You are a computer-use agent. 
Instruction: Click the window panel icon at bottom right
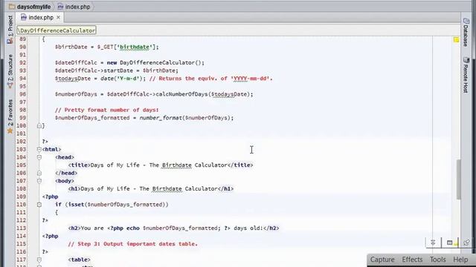[x=449, y=243]
